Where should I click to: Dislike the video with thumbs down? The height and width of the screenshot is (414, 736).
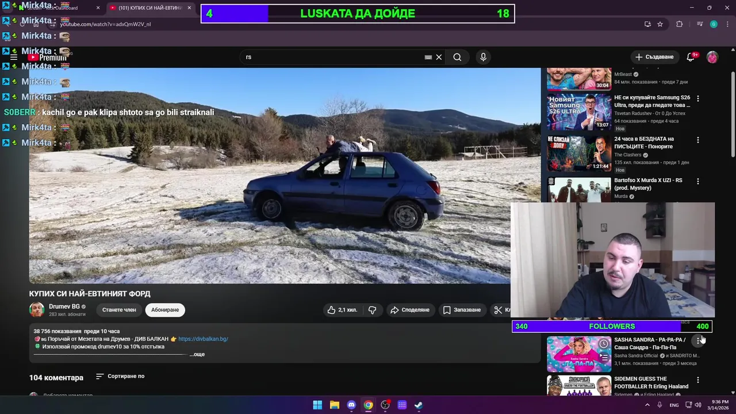373,310
